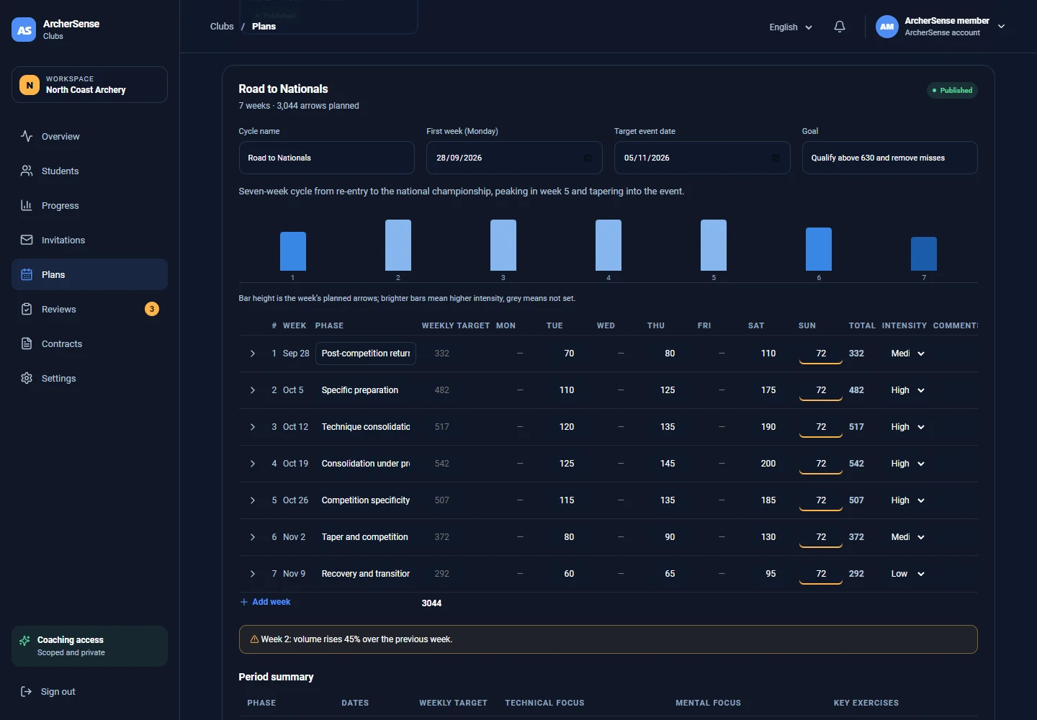1037x720 pixels.
Task: Click the Settings gear icon
Action: click(x=27, y=378)
